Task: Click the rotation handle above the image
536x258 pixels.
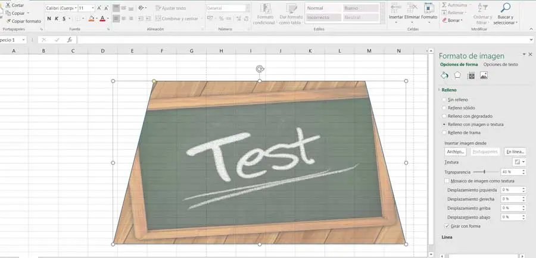Action: tap(260, 70)
